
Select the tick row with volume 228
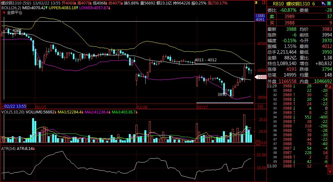tap(297, 153)
